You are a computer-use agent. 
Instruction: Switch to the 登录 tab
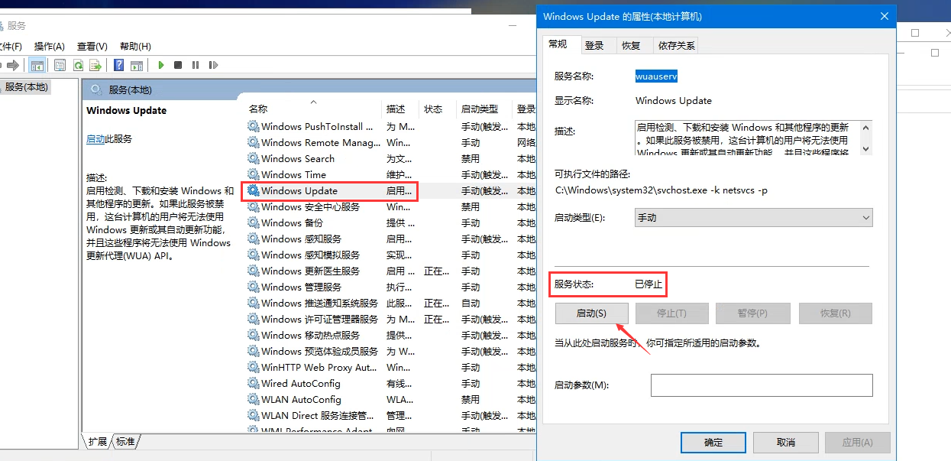pos(594,46)
